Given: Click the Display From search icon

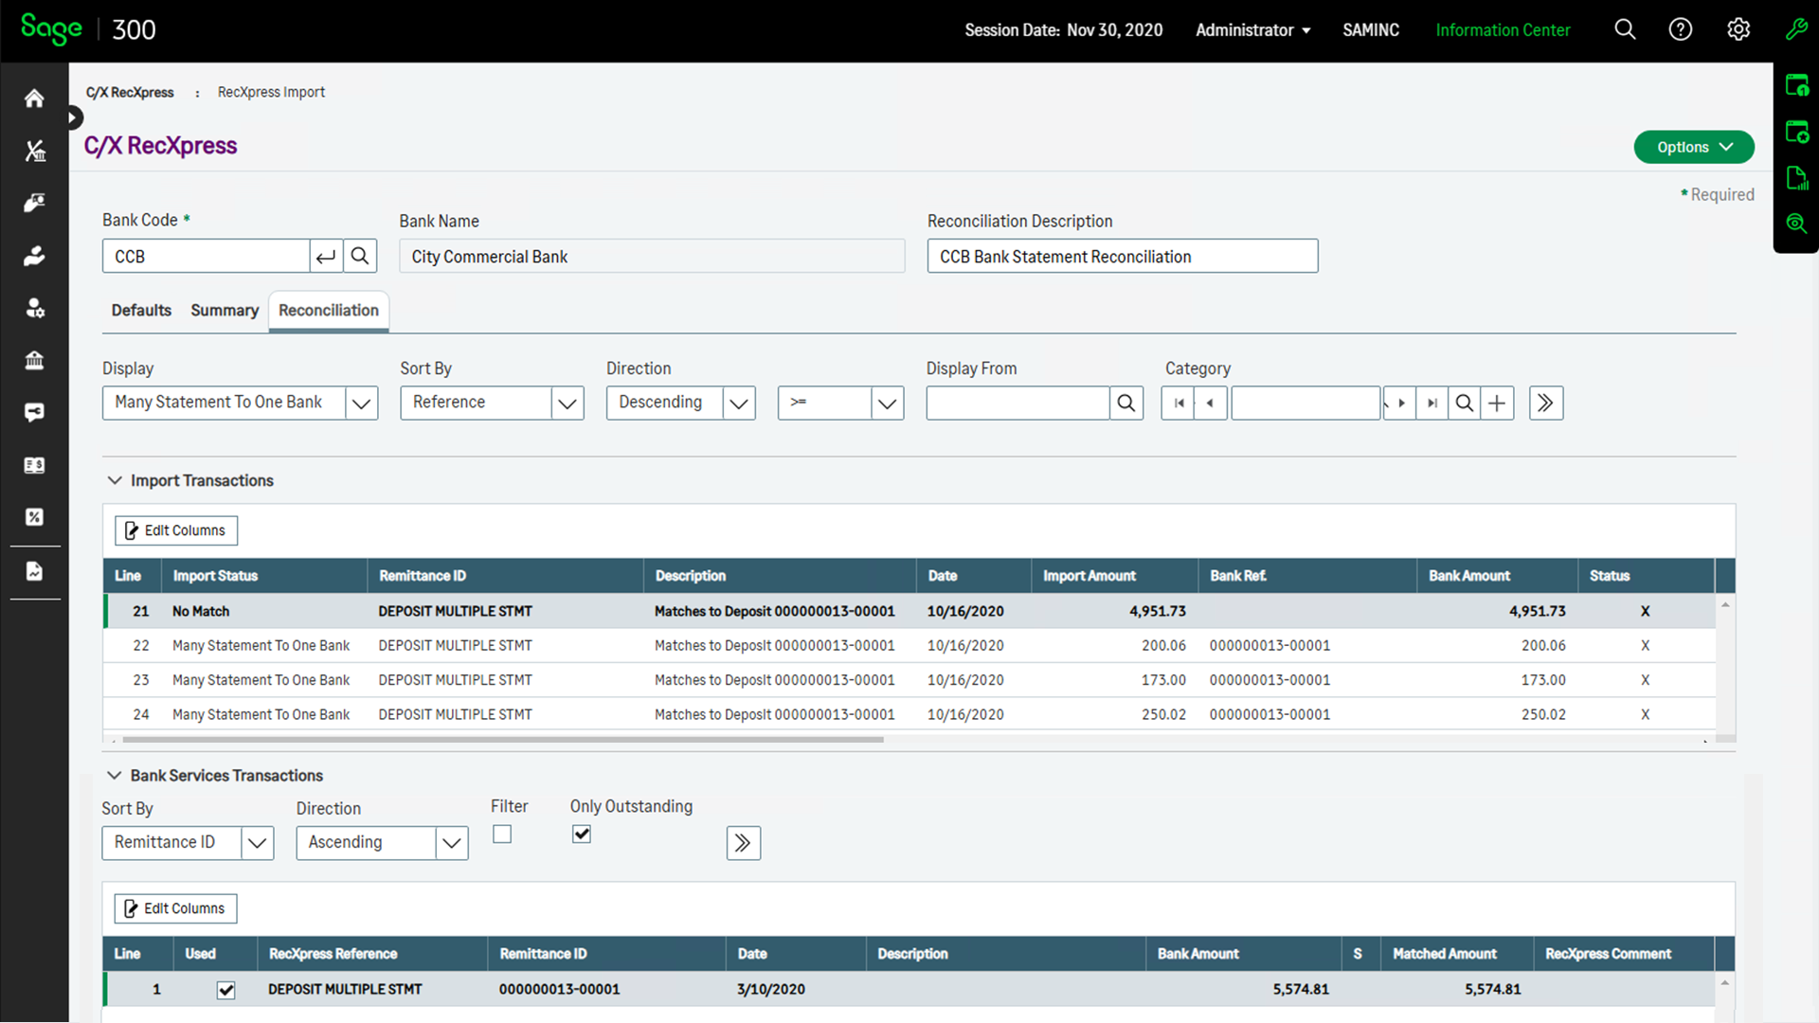Looking at the screenshot, I should click(x=1126, y=403).
